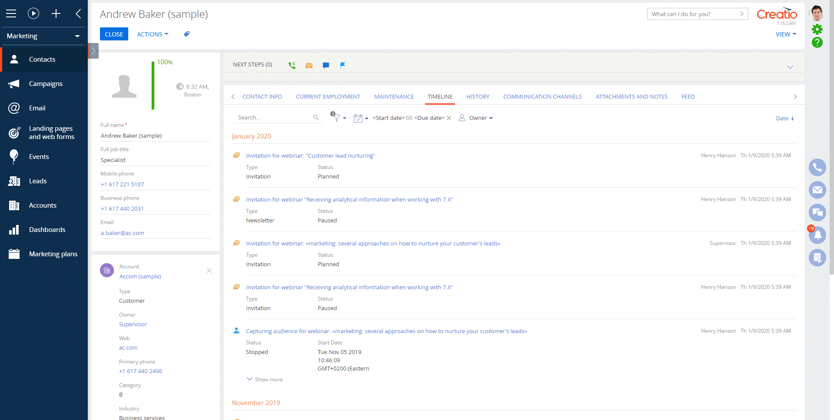Open the Marketing plans section
Screen dimensions: 834x420
(44, 254)
